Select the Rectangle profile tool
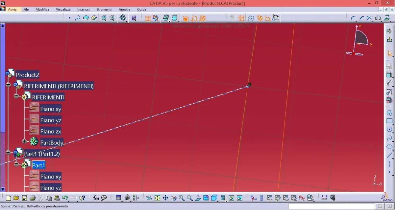395x210 pixels. click(x=390, y=121)
